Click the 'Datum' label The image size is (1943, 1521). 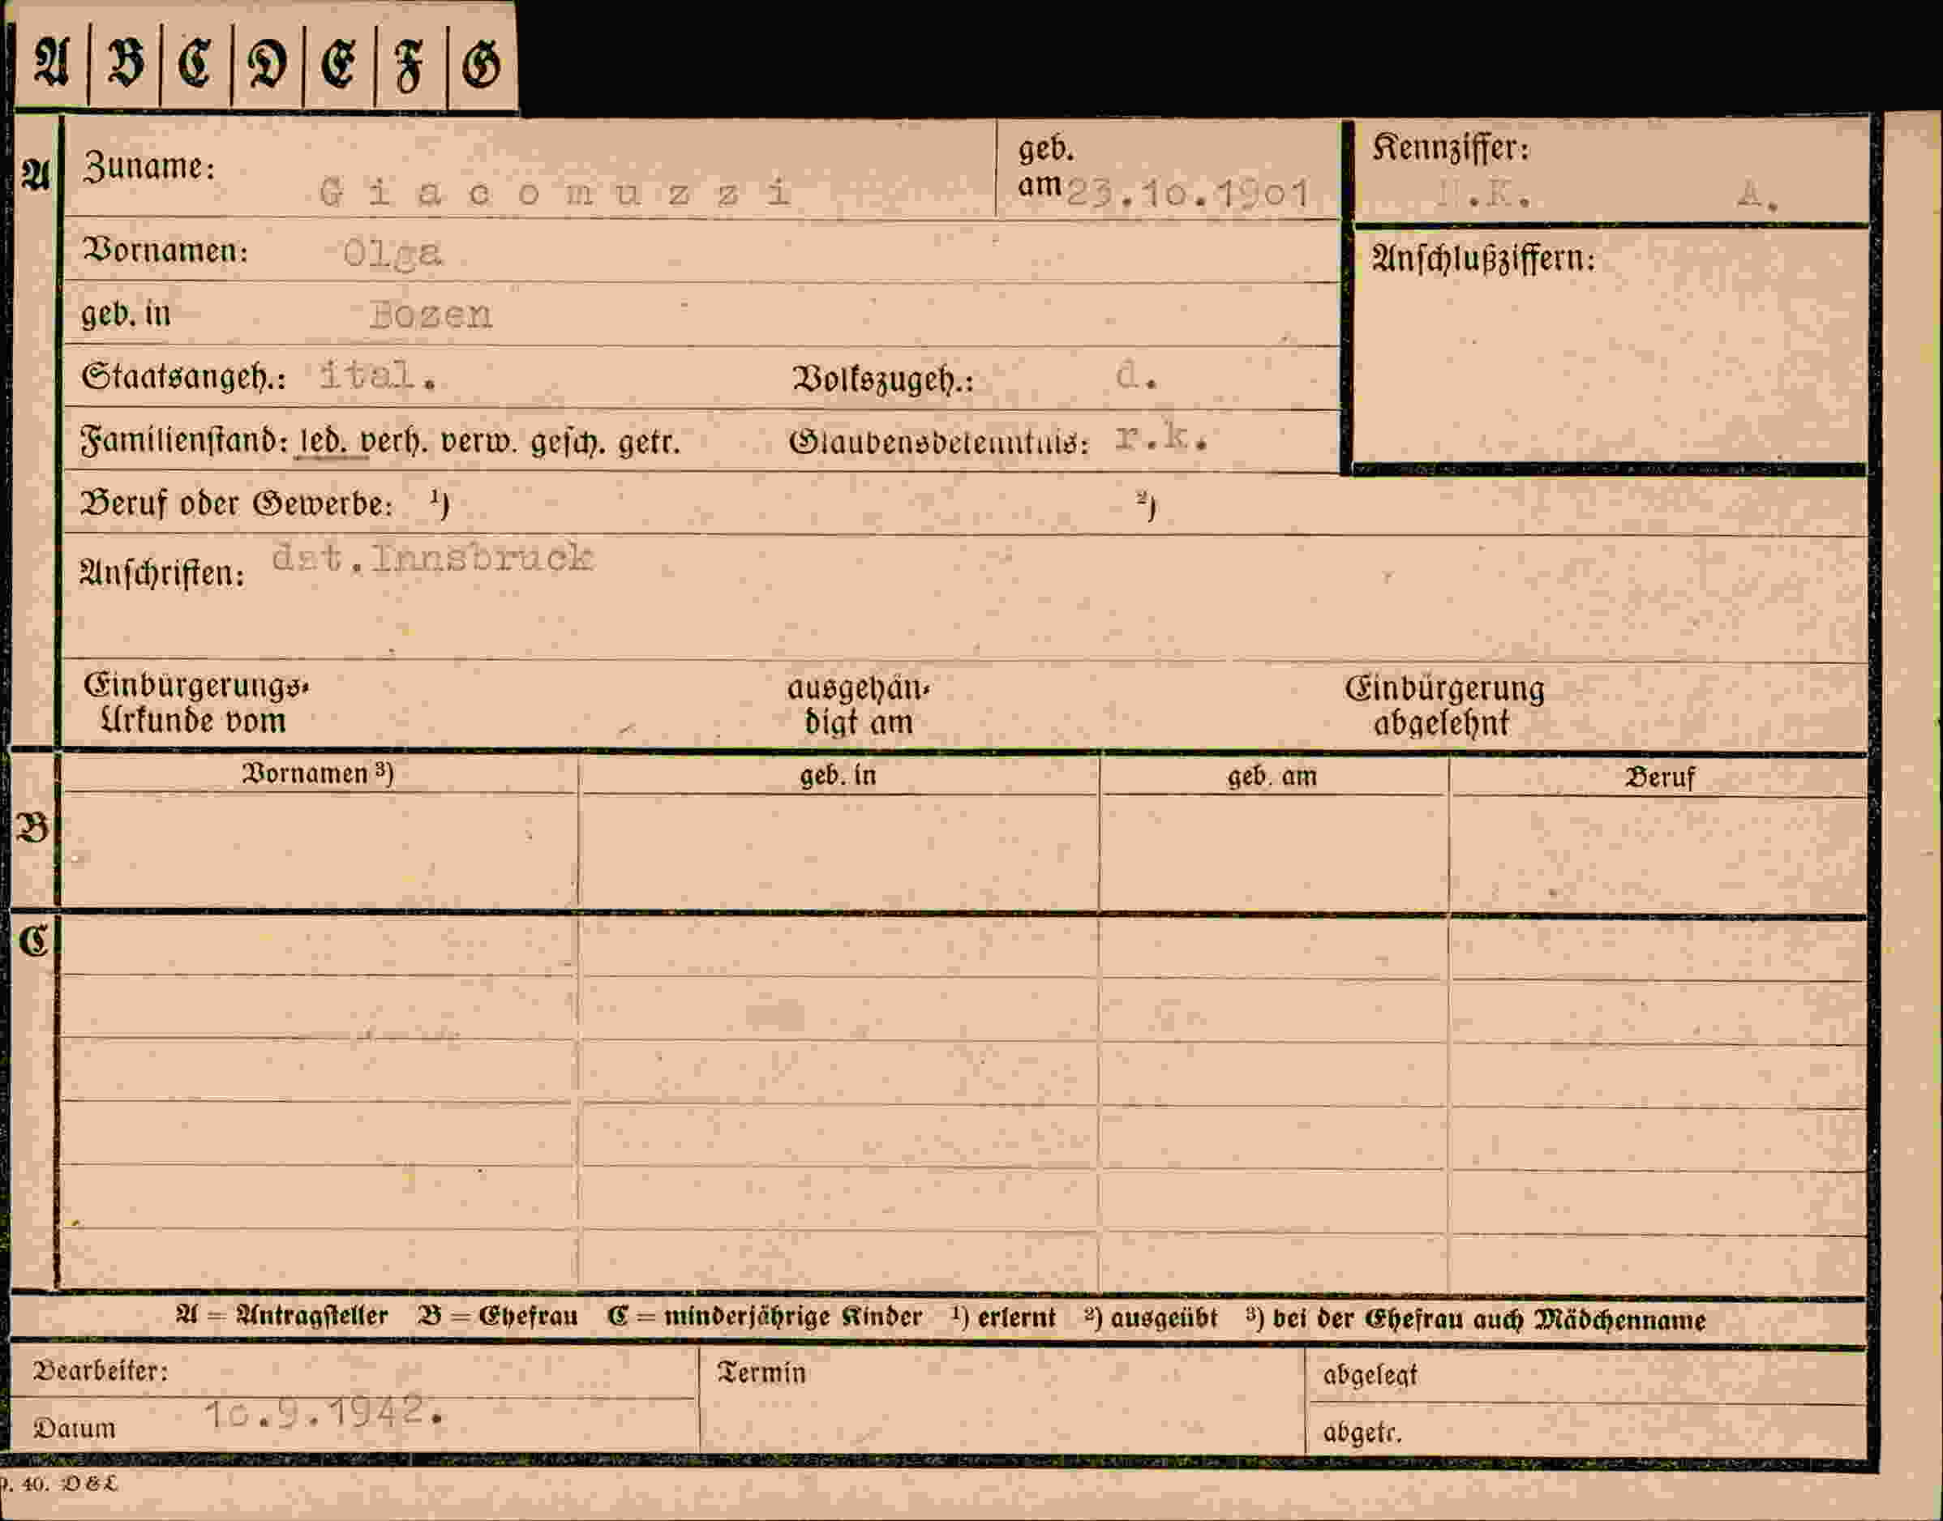point(75,1429)
